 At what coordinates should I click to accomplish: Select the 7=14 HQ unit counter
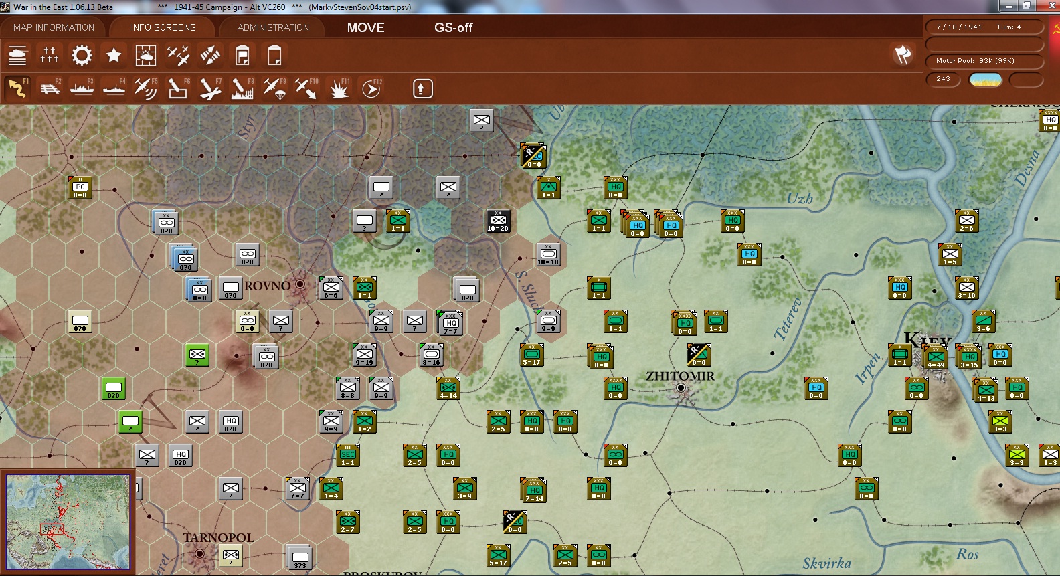534,491
